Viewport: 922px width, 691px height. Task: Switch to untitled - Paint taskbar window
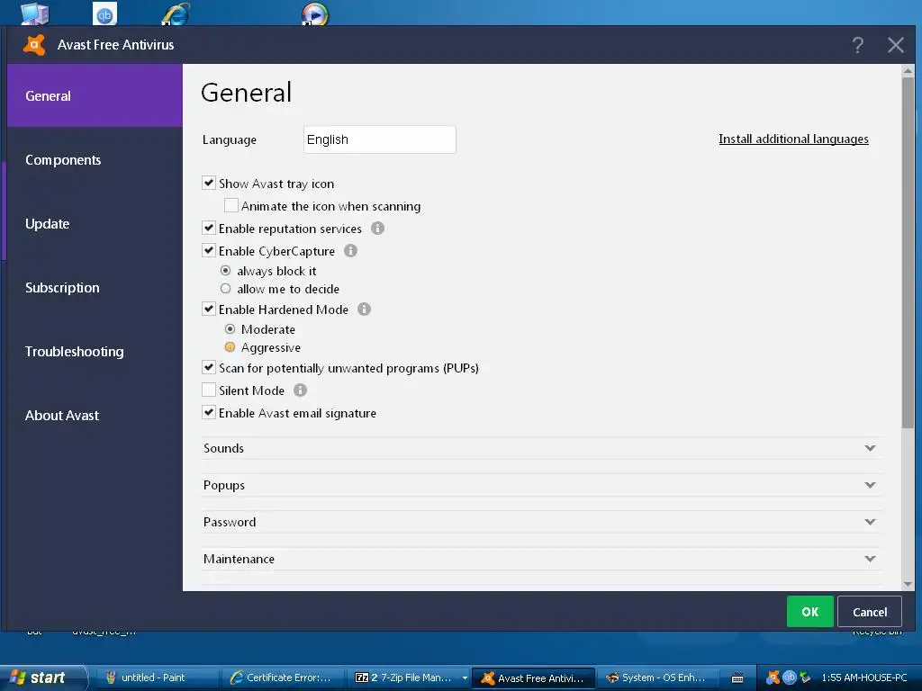(x=157, y=678)
